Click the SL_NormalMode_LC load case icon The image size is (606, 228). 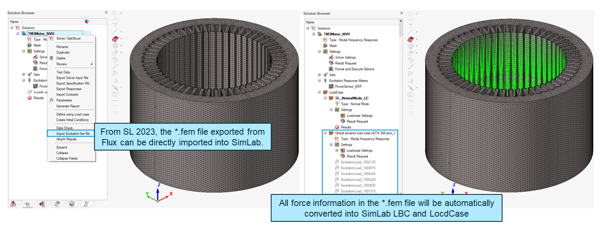[331, 98]
